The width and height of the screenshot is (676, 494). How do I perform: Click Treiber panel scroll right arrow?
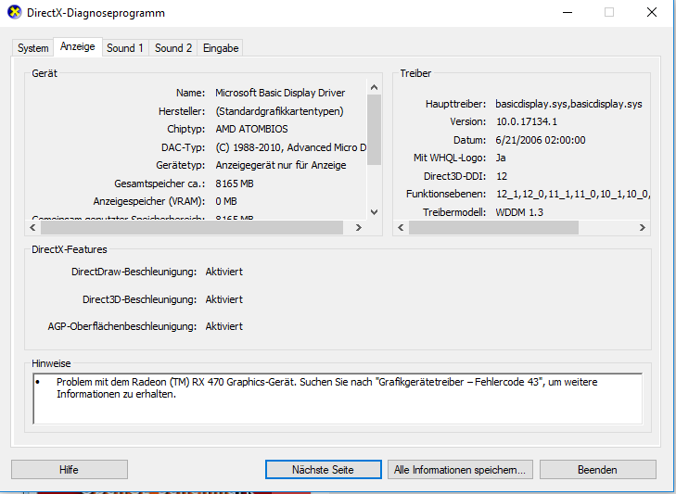click(642, 228)
